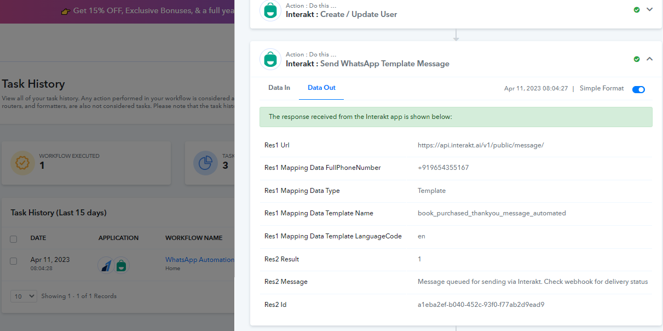The image size is (663, 331).
Task: Expand the Create / Update User step
Action: (x=650, y=9)
